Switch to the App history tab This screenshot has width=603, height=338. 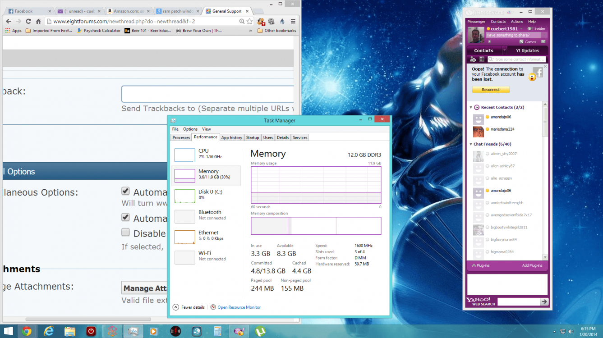(232, 137)
